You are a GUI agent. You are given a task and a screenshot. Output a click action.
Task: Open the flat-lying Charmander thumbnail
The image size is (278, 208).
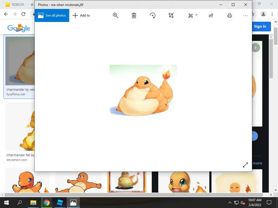click(x=78, y=182)
